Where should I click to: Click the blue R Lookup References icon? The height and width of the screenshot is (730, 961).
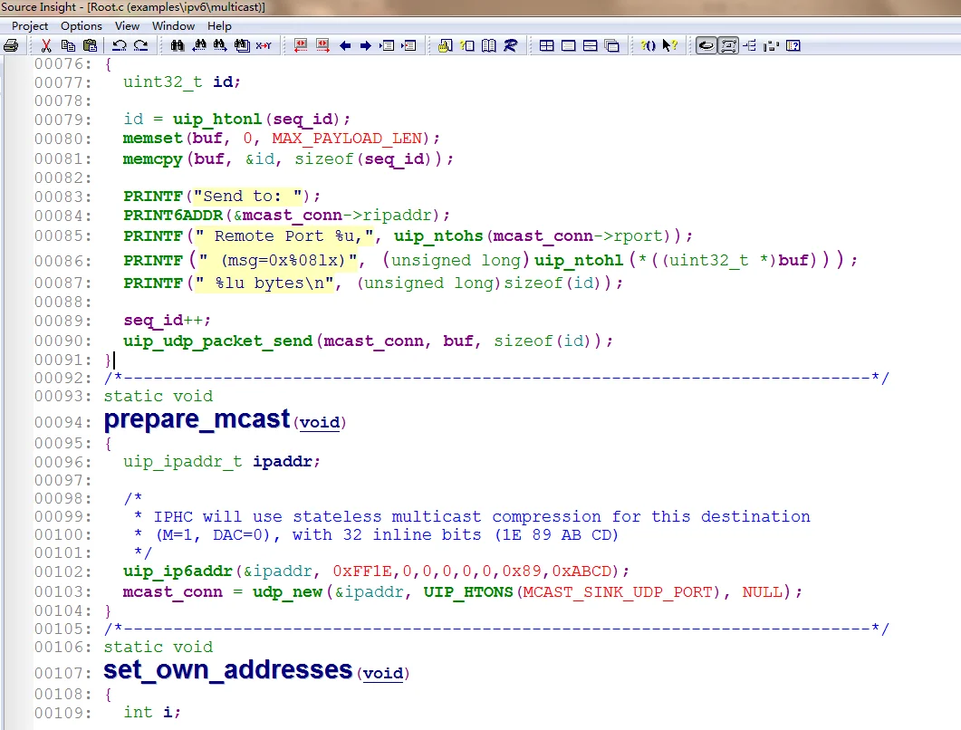pyautogui.click(x=511, y=45)
